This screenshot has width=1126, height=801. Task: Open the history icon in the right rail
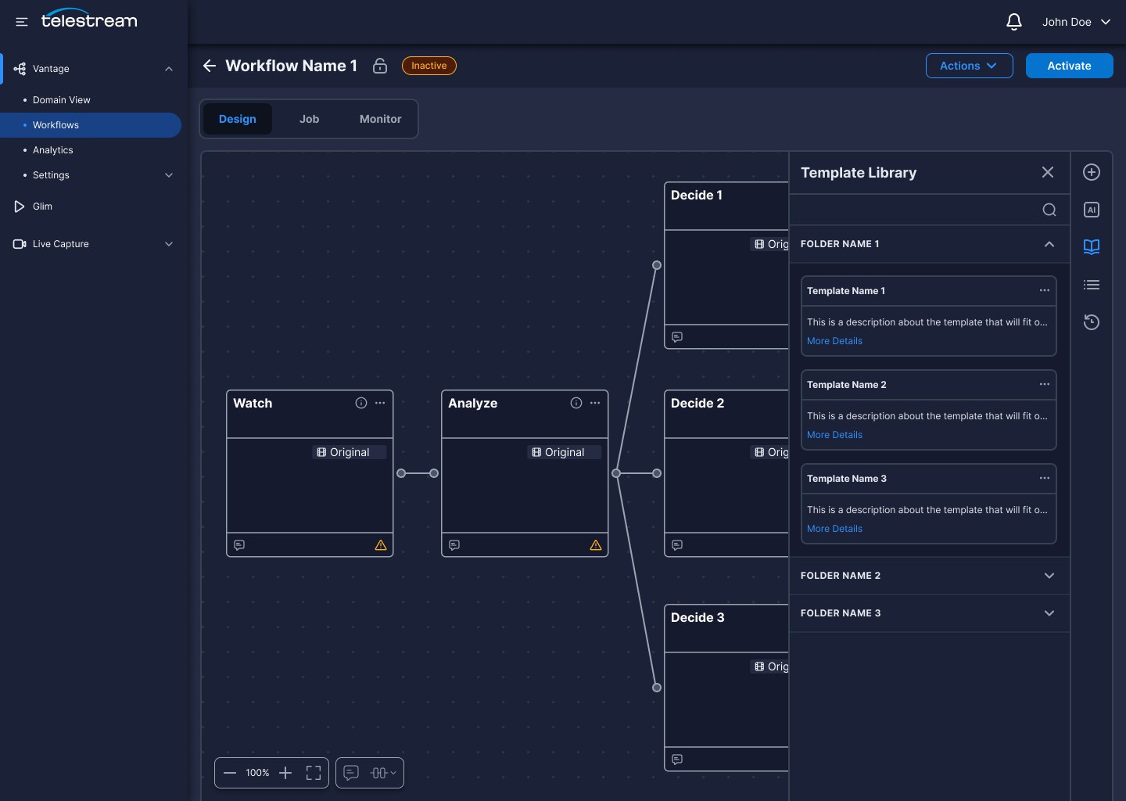(1092, 322)
